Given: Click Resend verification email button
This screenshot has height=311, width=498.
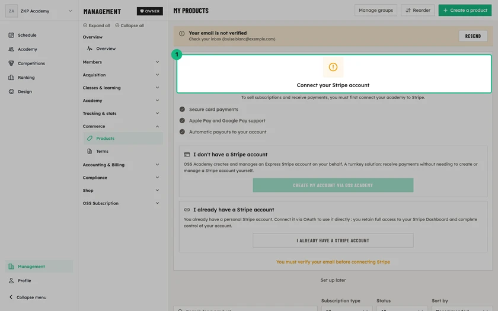Looking at the screenshot, I should tap(473, 36).
